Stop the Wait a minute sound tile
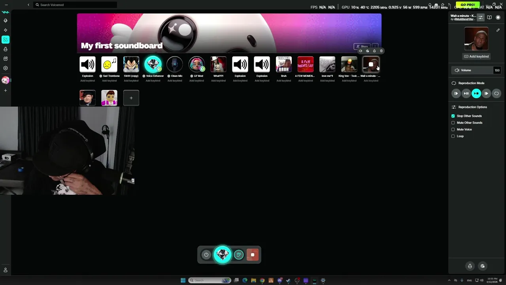Image resolution: width=506 pixels, height=285 pixels. [371, 65]
